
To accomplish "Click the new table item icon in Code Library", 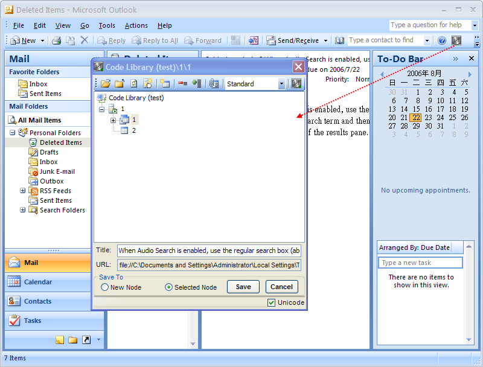I will [165, 83].
